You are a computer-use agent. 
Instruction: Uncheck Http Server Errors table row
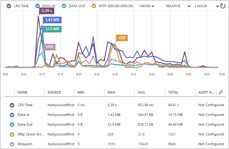(x=12, y=135)
